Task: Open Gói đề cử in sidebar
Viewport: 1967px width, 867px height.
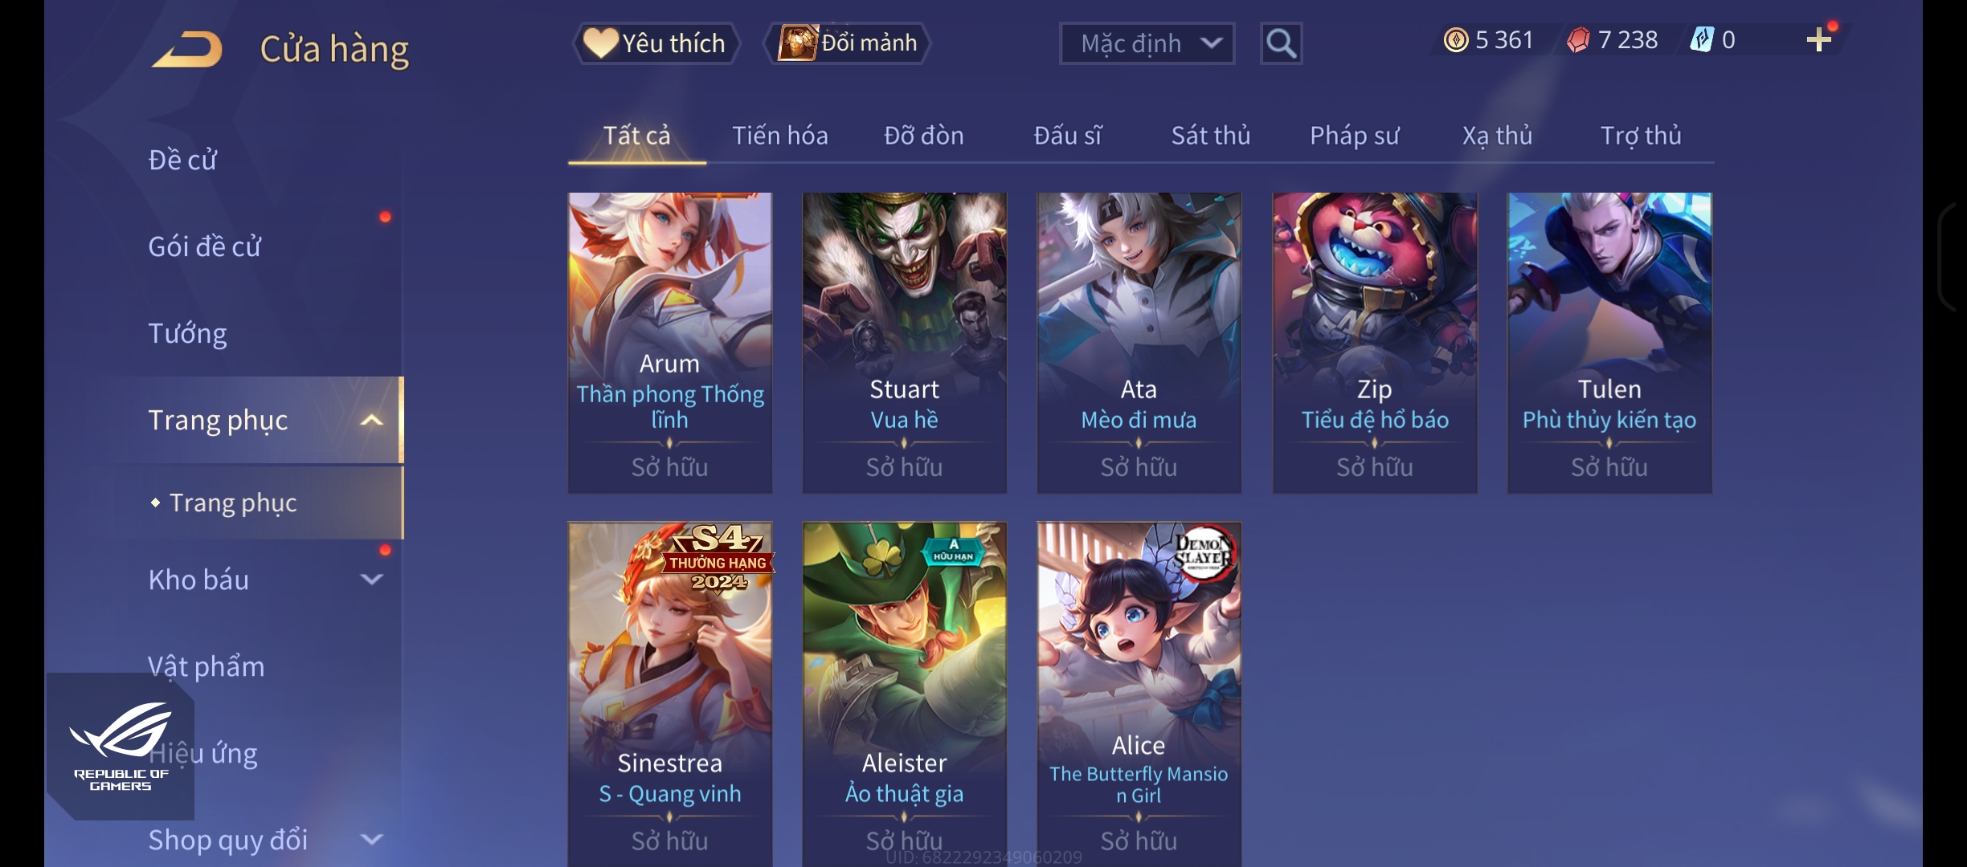Action: click(x=204, y=246)
